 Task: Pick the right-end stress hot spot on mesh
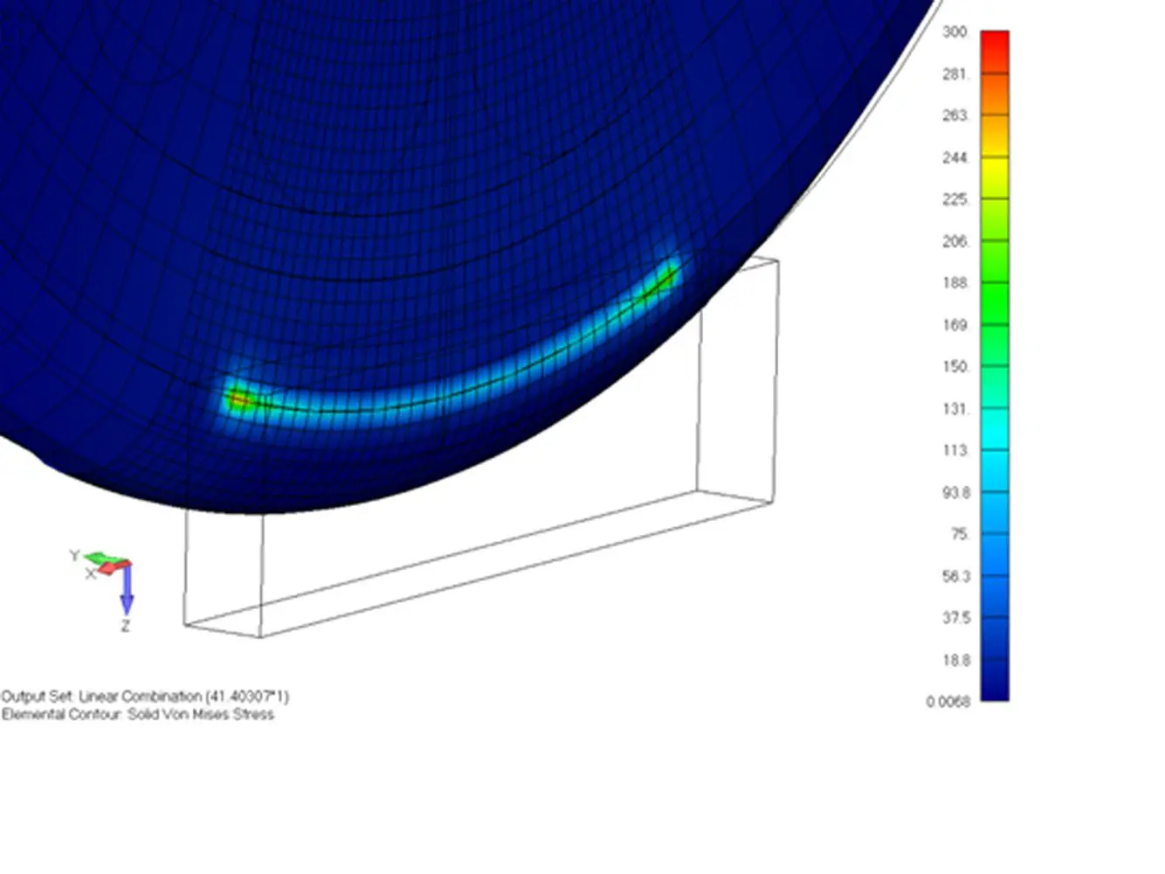click(664, 278)
